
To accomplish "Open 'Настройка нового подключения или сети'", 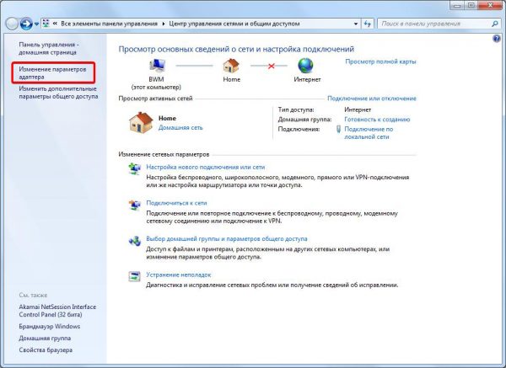I will coord(205,168).
